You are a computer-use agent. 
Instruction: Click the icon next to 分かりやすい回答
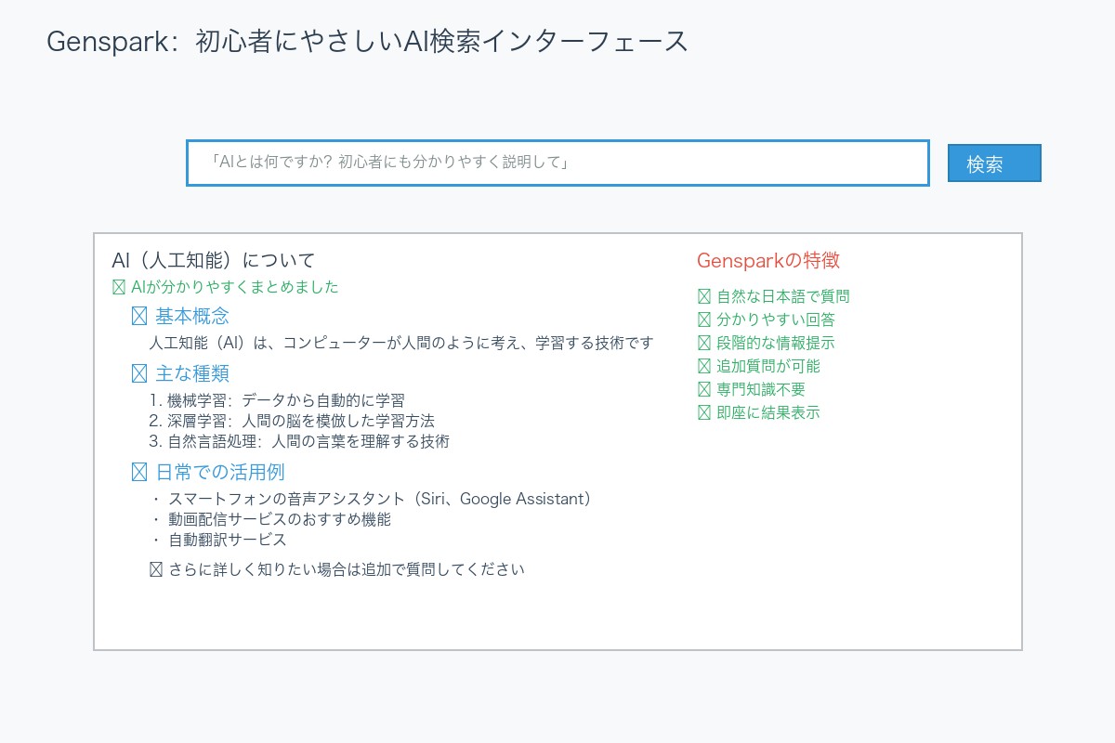pyautogui.click(x=703, y=320)
